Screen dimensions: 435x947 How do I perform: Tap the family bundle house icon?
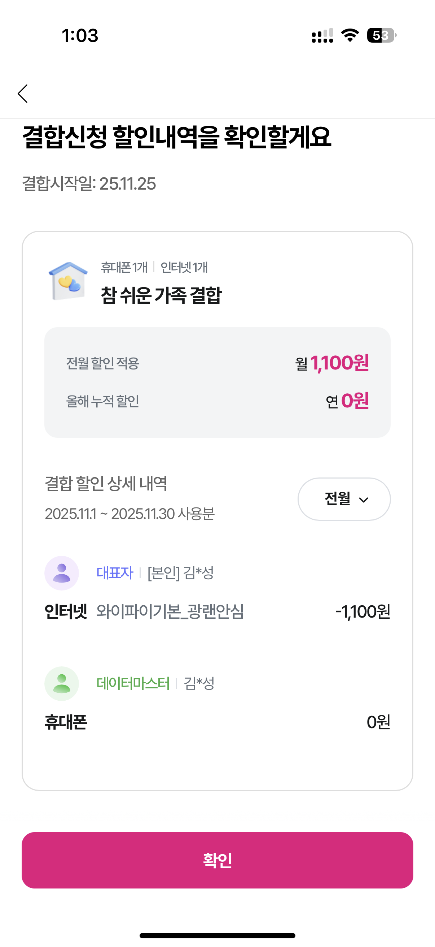coord(68,281)
